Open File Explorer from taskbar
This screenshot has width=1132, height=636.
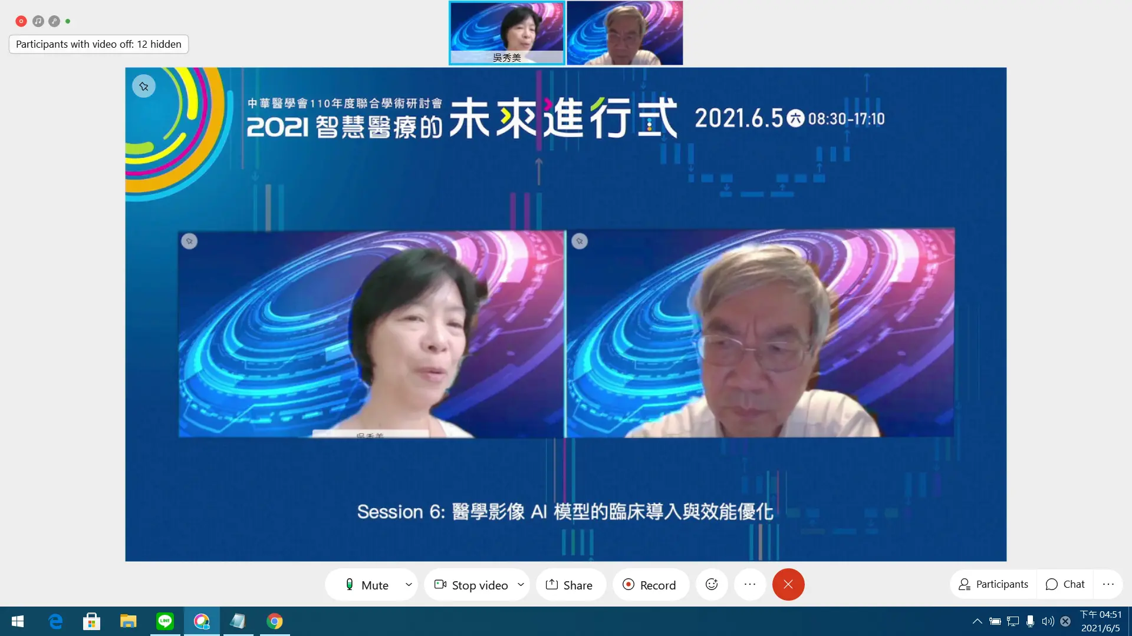pyautogui.click(x=129, y=621)
